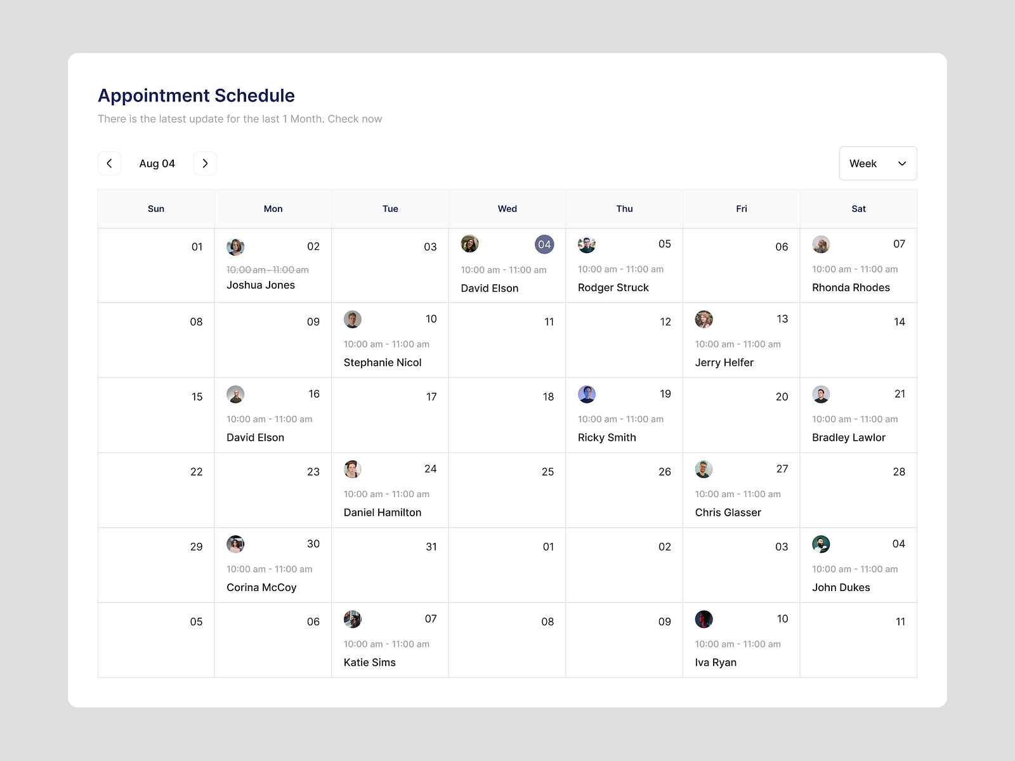Viewport: 1015px width, 761px height.
Task: Click Jerry Helfer's avatar photo
Action: [x=704, y=320]
